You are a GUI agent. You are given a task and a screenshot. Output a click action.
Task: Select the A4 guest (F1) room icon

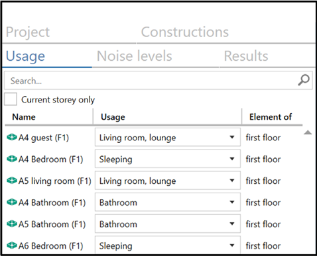click(x=12, y=138)
